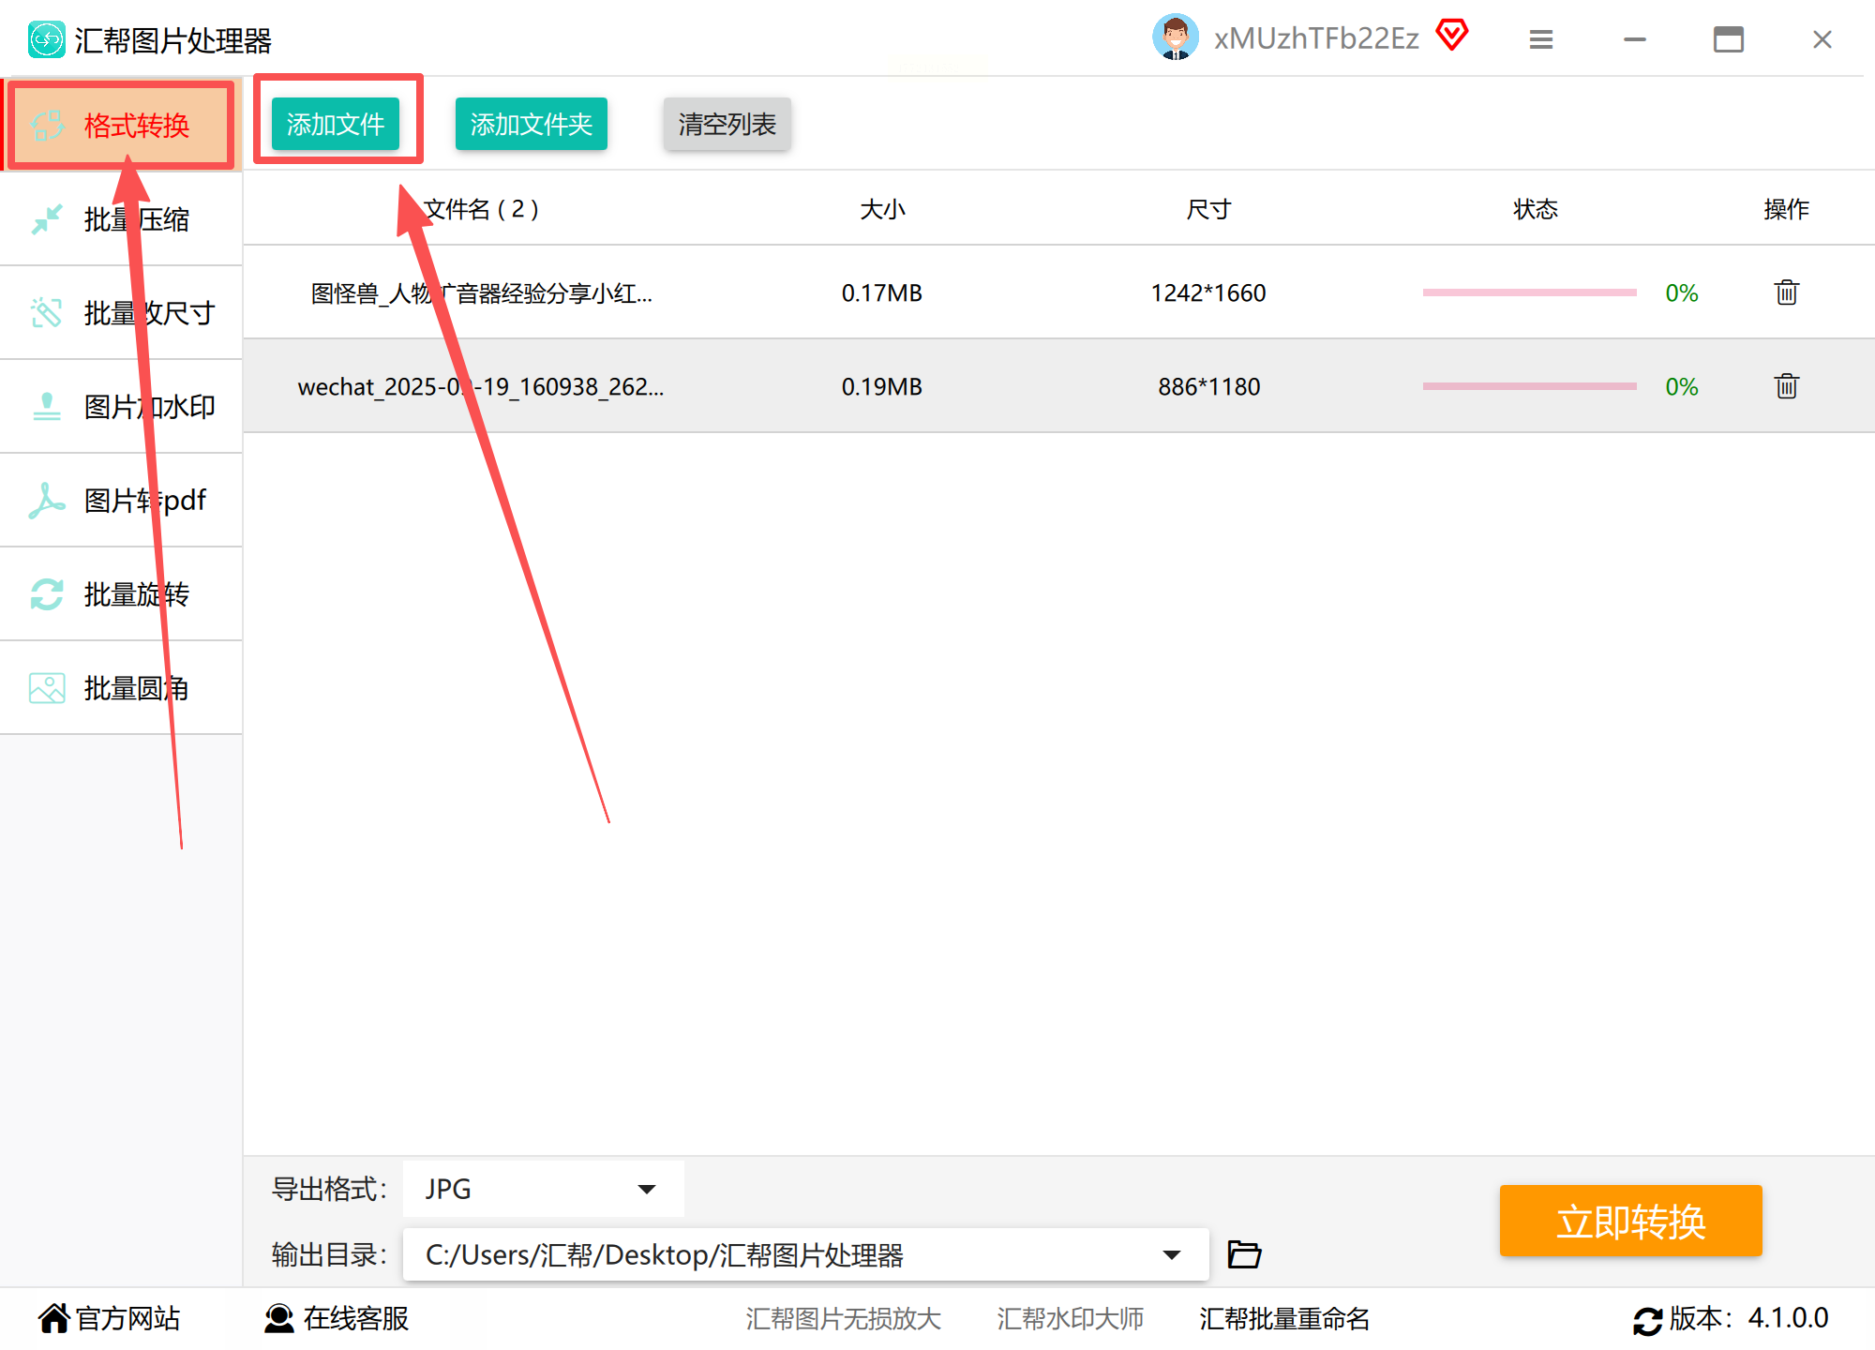
Task: Click the user avatar icon
Action: coord(1175,38)
